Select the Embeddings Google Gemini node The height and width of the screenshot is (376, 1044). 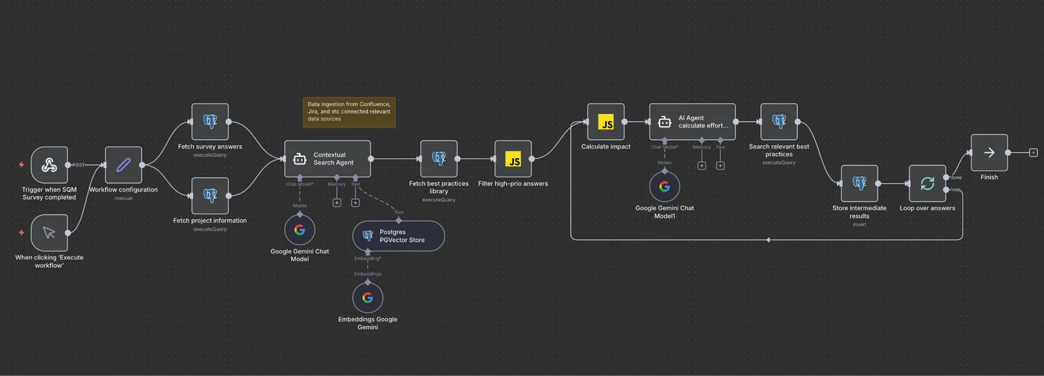coord(367,298)
